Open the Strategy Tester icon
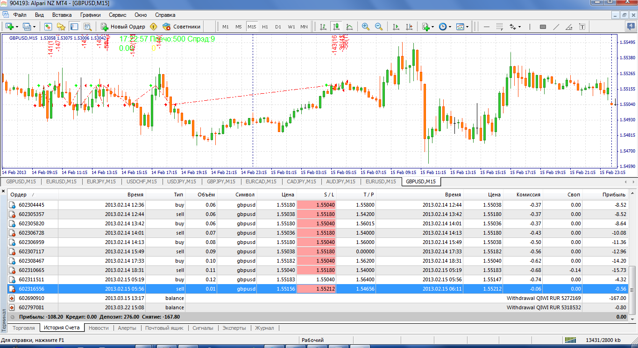Screen dimensions: 638x348 87,27
